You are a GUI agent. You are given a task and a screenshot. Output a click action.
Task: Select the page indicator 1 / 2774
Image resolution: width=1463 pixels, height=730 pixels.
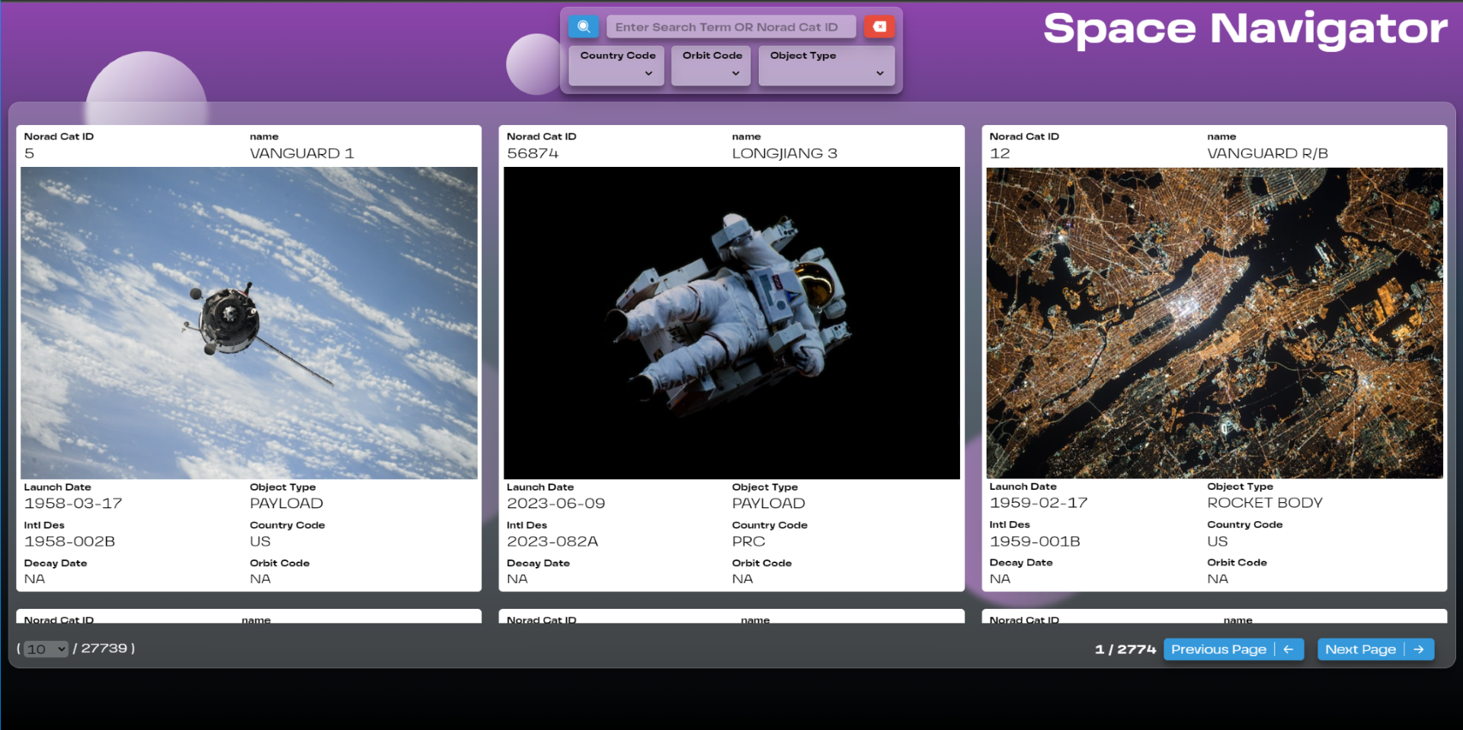tap(1125, 649)
